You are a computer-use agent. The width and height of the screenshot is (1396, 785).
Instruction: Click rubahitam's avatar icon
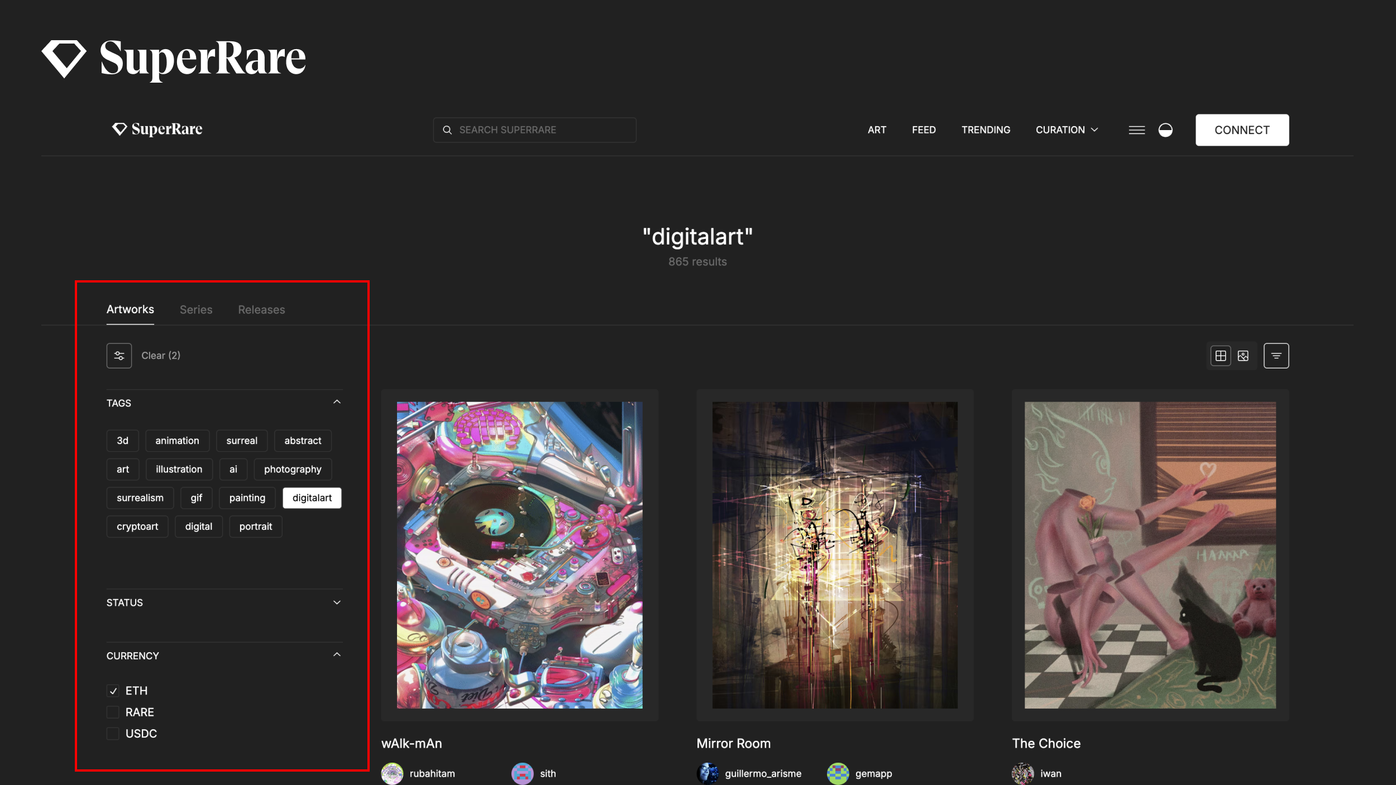point(392,773)
